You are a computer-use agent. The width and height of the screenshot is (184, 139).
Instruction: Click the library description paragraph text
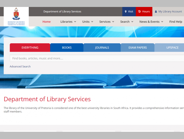coord(94,110)
